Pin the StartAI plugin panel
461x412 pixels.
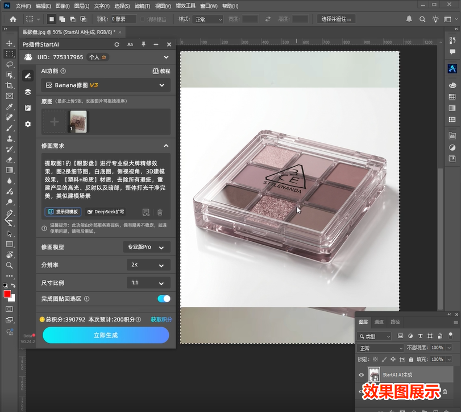pos(143,44)
